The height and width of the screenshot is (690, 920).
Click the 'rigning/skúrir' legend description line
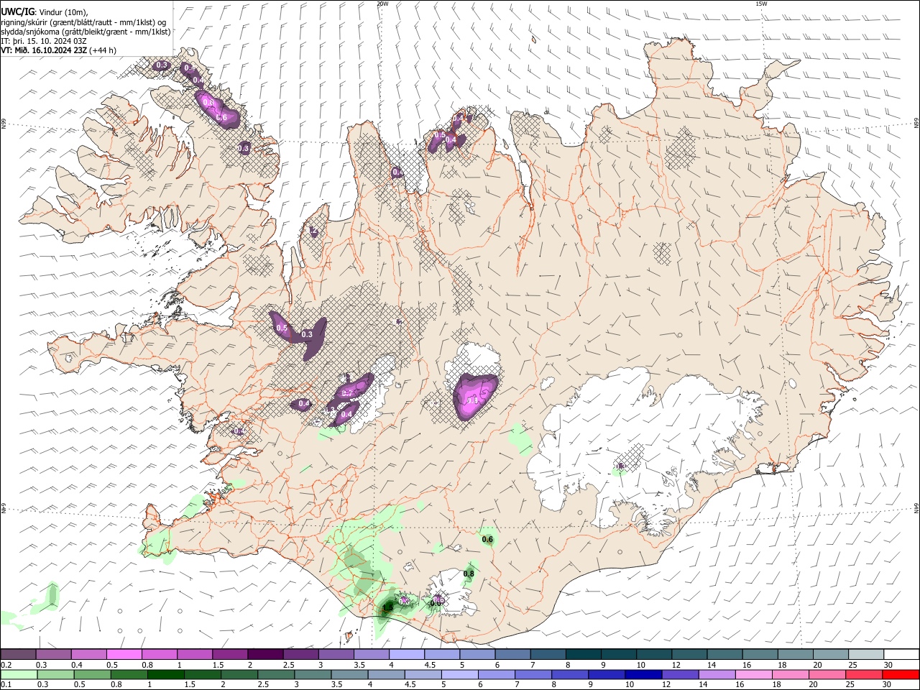pos(83,22)
